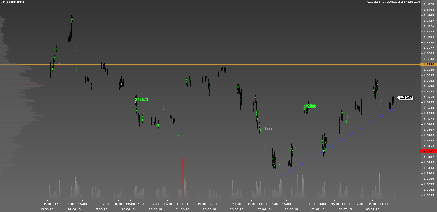
Task: Click the 13.06.18 date label
Action: (x=47, y=209)
